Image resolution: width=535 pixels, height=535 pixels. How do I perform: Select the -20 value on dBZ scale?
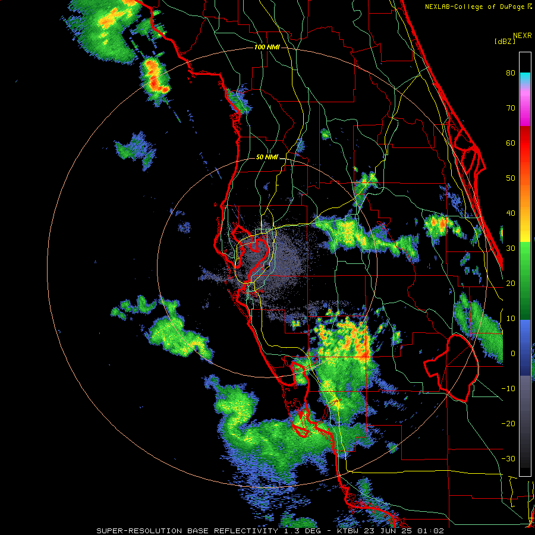coord(508,424)
